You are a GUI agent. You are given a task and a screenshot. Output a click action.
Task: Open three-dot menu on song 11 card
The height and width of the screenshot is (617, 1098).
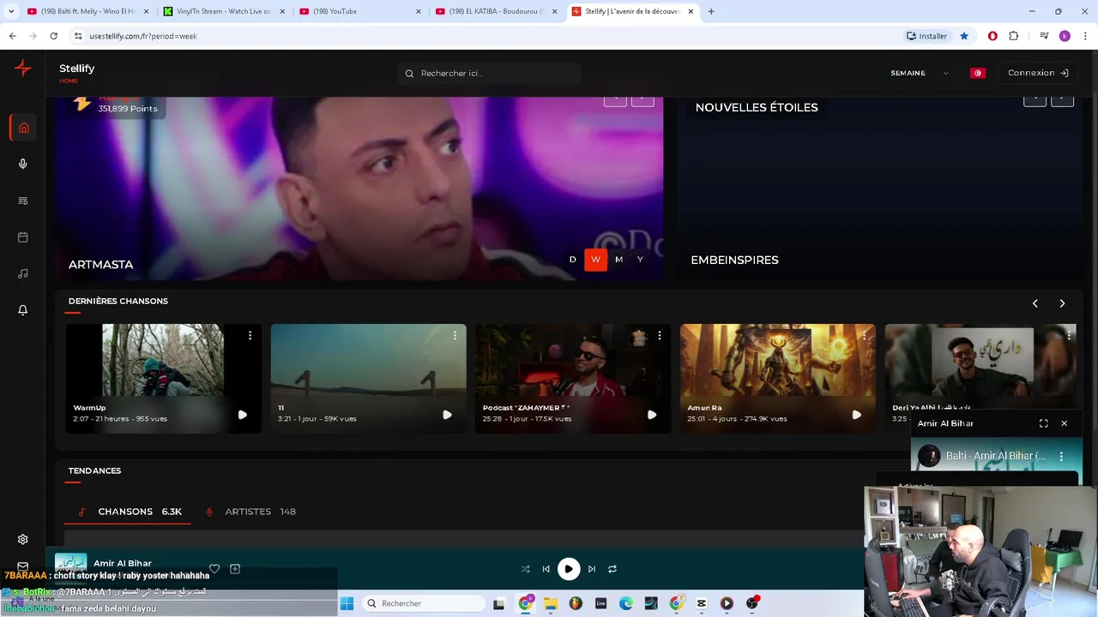click(x=455, y=335)
